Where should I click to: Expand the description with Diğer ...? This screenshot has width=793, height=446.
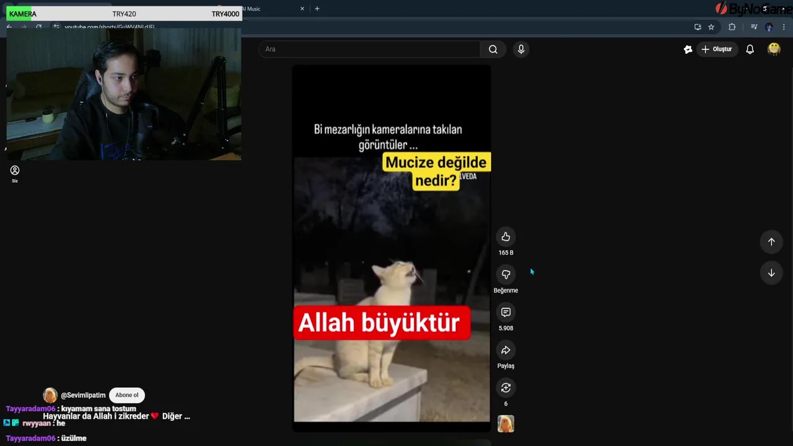(x=176, y=416)
